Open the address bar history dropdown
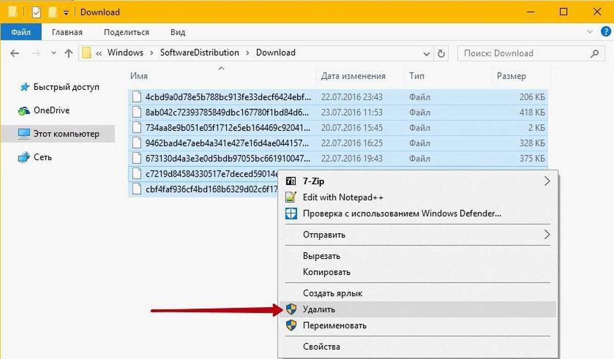This screenshot has height=359, width=614. tap(426, 53)
